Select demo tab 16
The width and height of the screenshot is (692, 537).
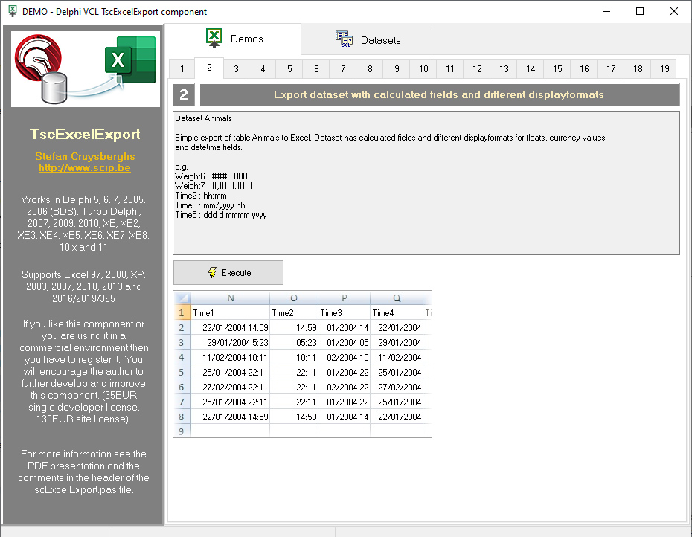(x=584, y=69)
